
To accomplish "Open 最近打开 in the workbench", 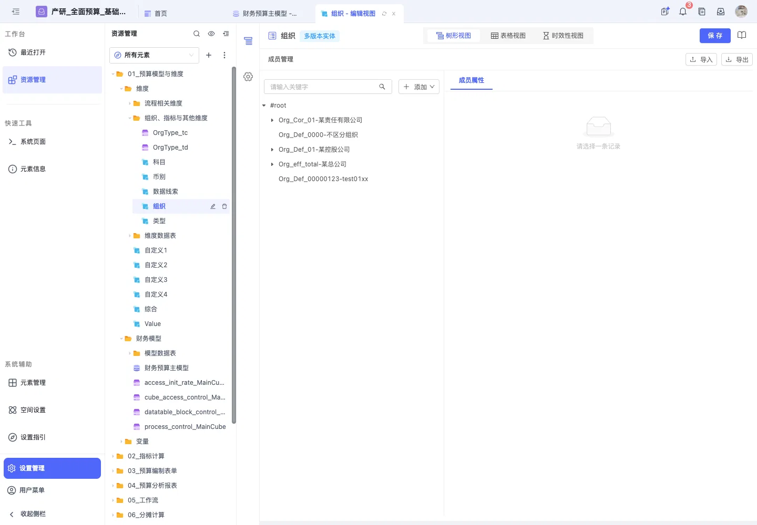I will (x=52, y=52).
